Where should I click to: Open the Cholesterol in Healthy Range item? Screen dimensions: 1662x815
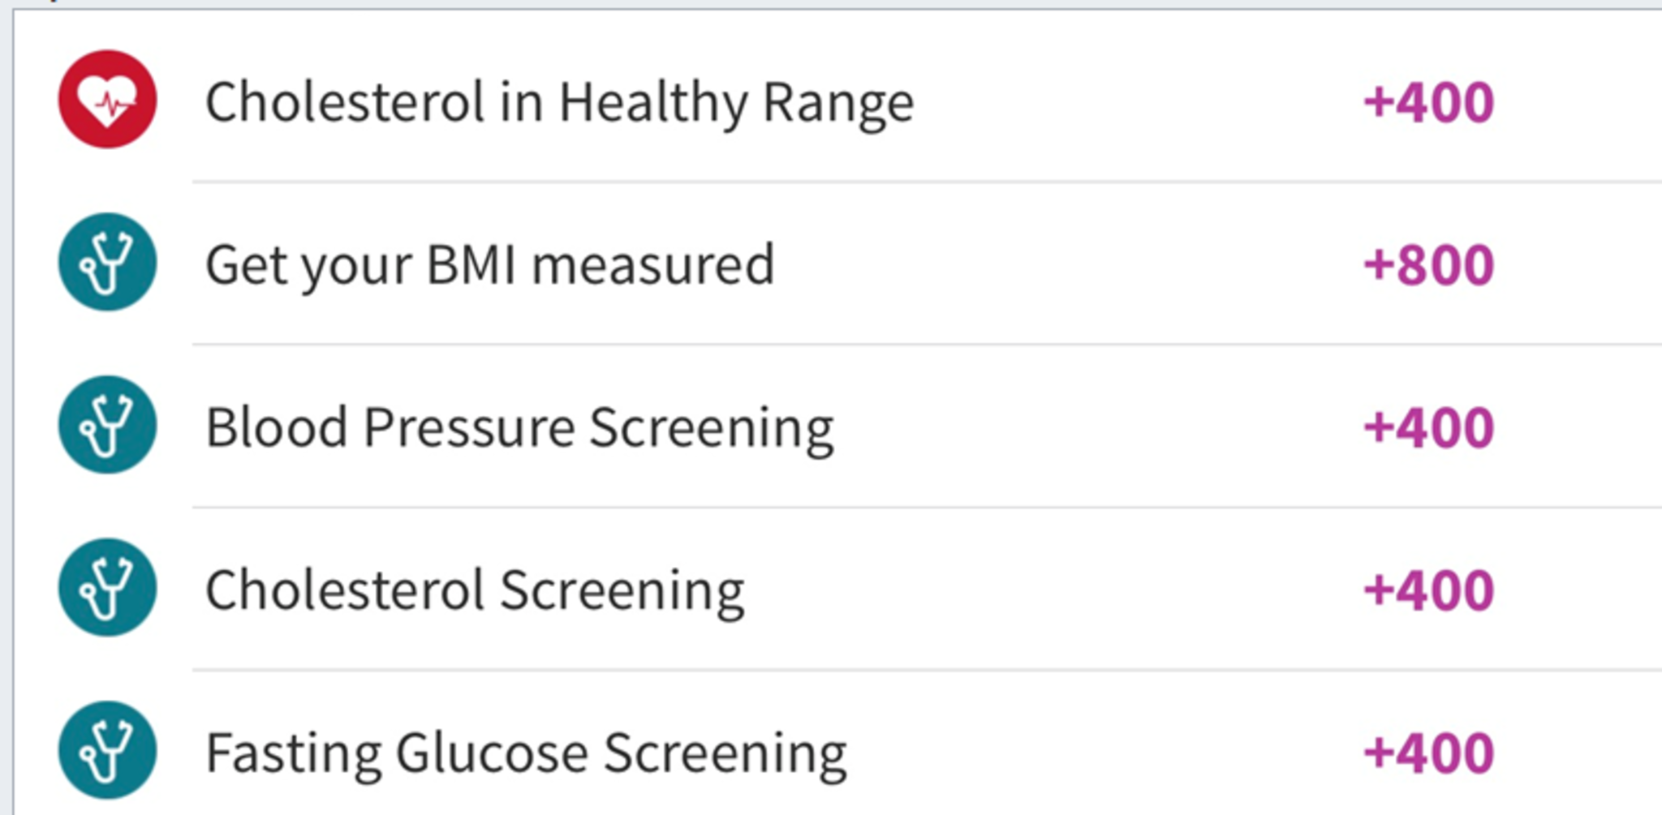coord(837,99)
